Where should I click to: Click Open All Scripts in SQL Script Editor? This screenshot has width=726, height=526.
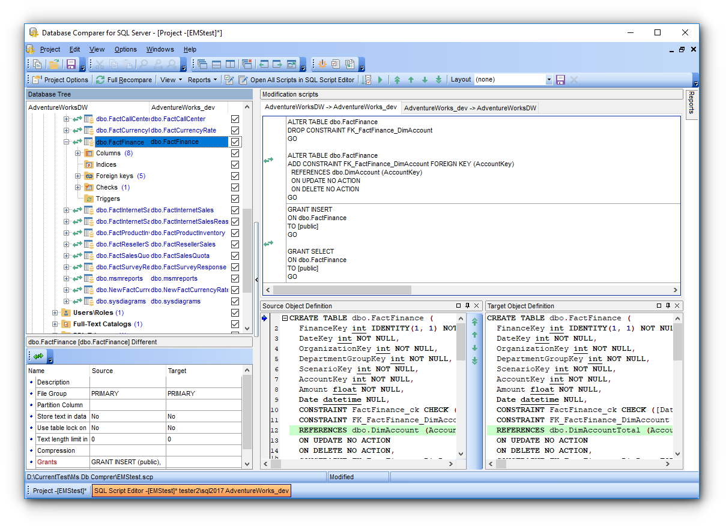297,80
